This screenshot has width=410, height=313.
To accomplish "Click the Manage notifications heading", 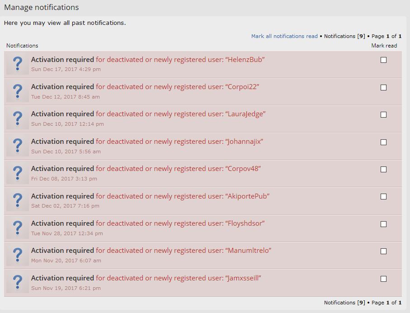I will [x=42, y=8].
